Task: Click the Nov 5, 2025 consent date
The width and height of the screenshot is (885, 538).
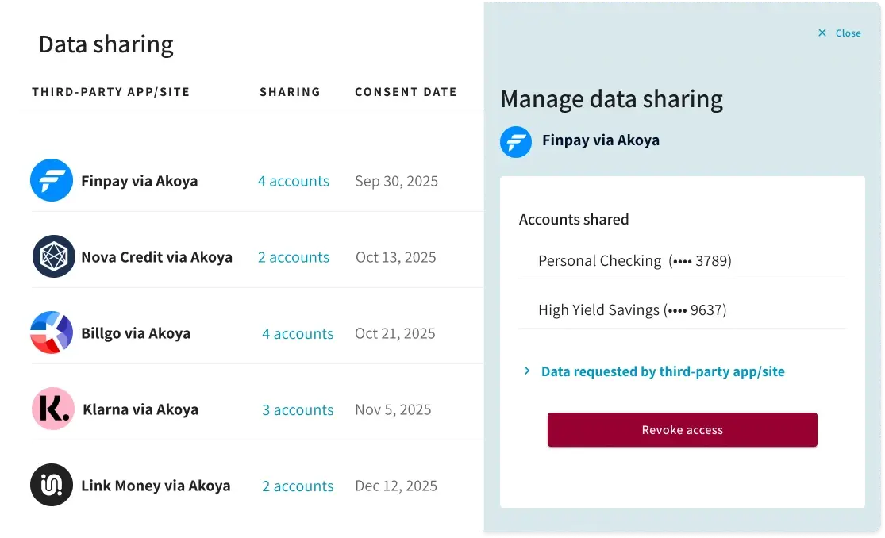Action: click(x=393, y=409)
